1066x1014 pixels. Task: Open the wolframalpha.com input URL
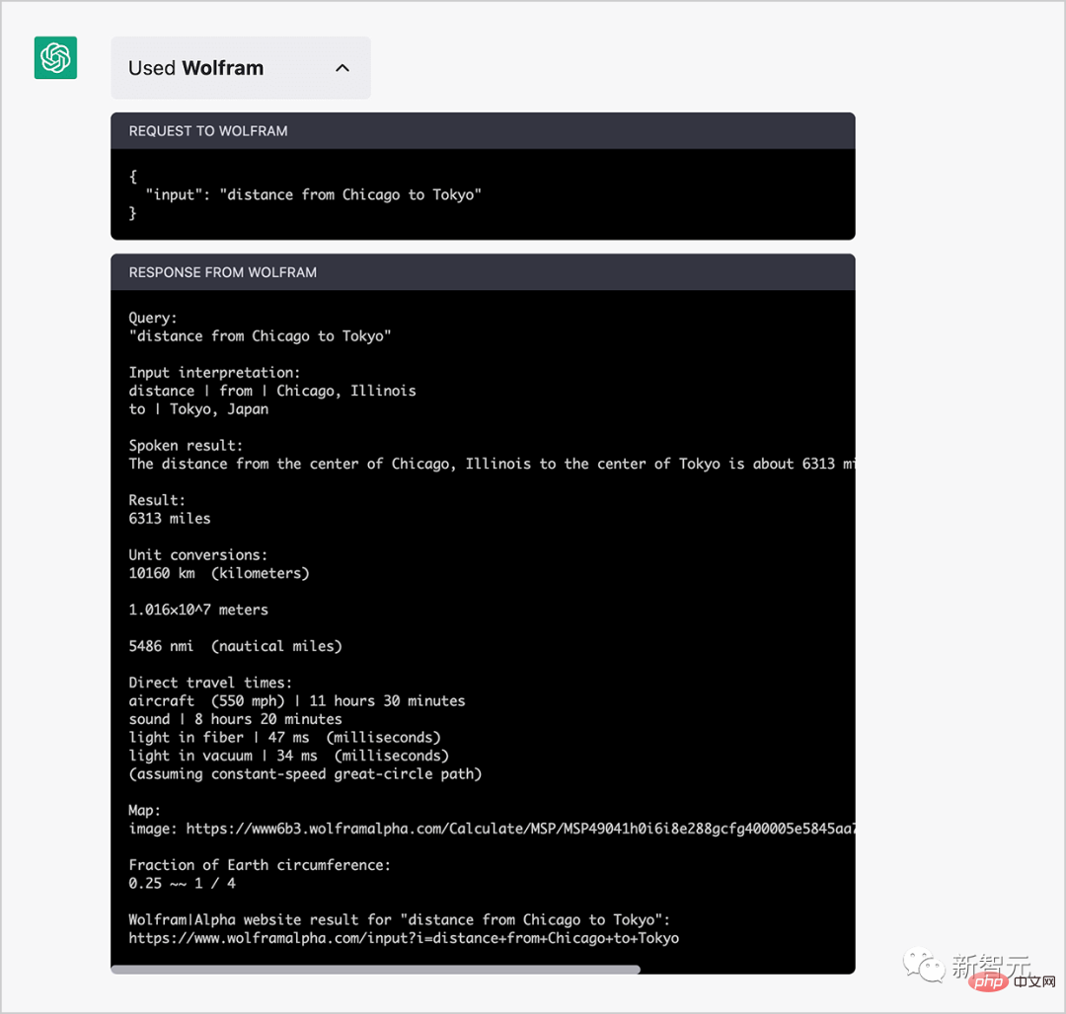click(x=404, y=939)
